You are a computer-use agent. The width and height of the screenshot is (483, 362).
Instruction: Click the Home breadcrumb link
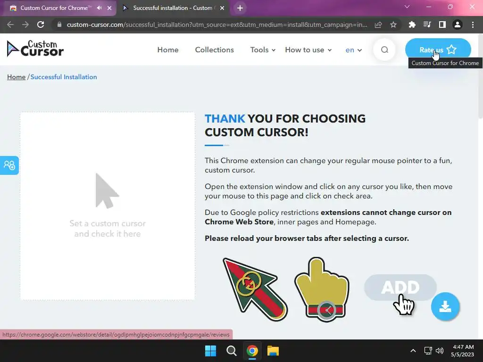pos(17,77)
